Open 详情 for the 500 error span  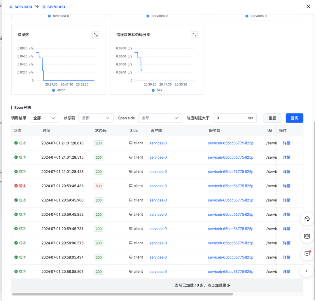pos(286,186)
